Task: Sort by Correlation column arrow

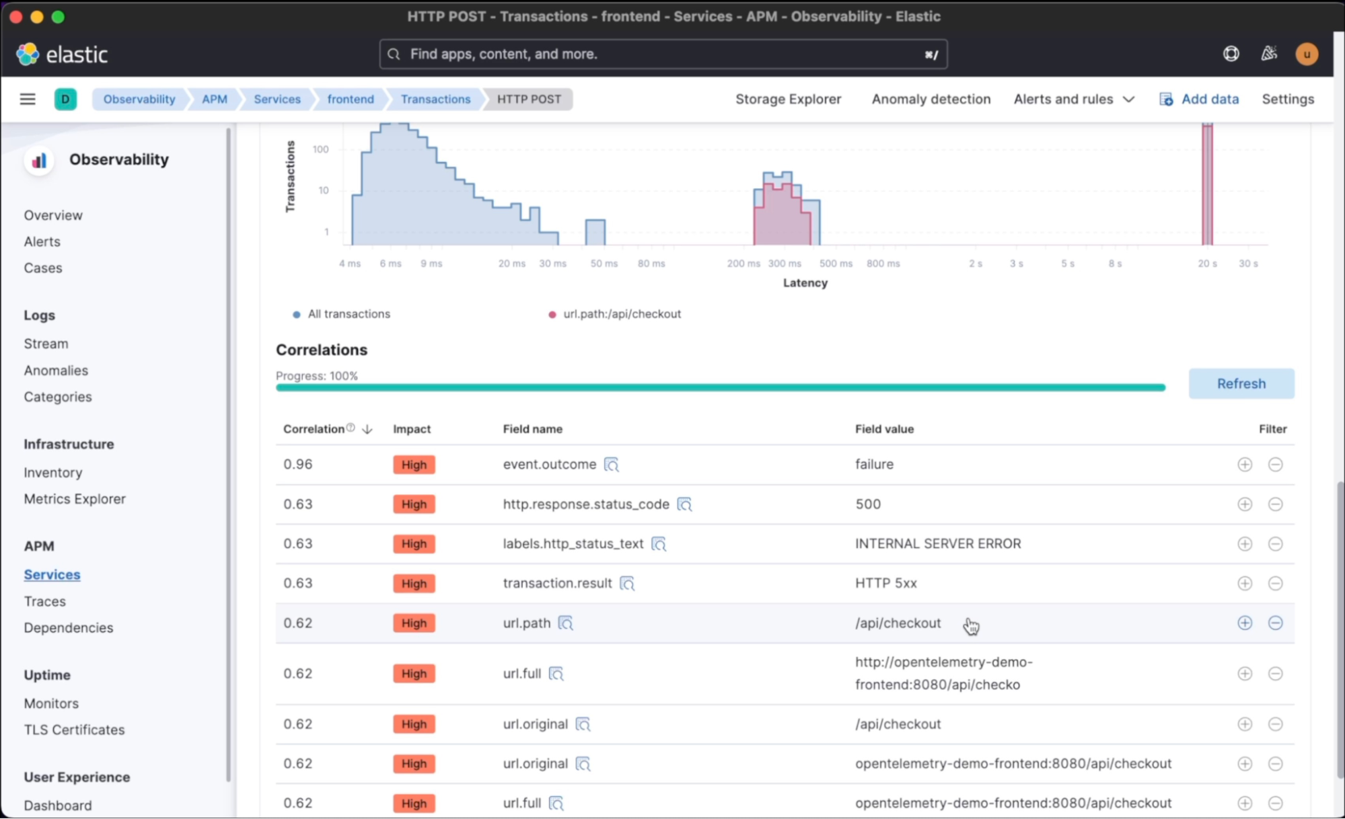Action: click(x=367, y=429)
